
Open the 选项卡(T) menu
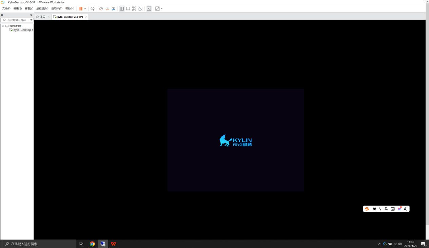[57, 8]
